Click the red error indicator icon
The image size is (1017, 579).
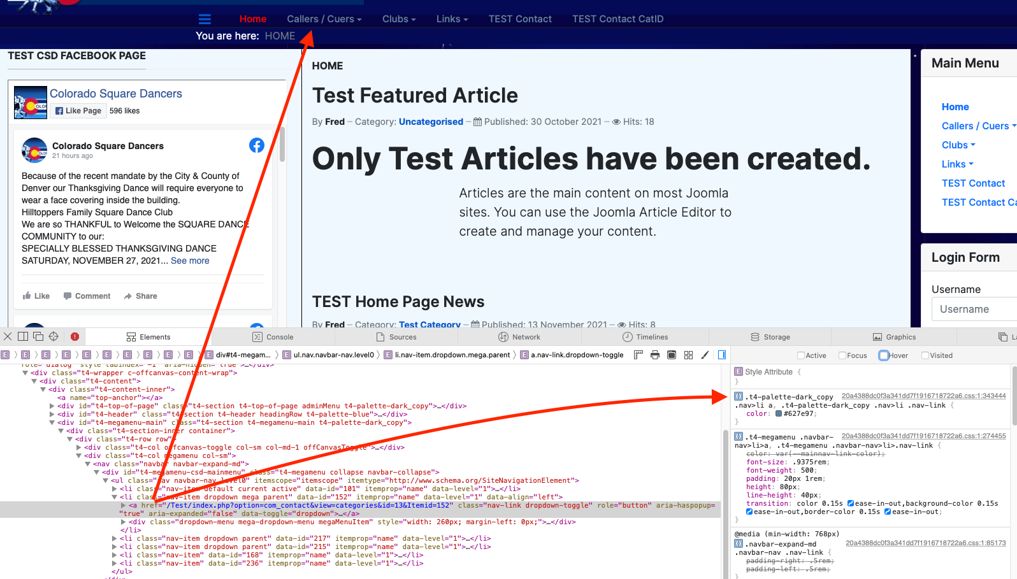click(x=75, y=336)
